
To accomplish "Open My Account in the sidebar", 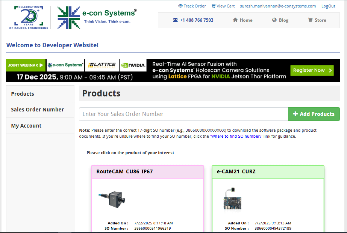I will tap(40, 126).
